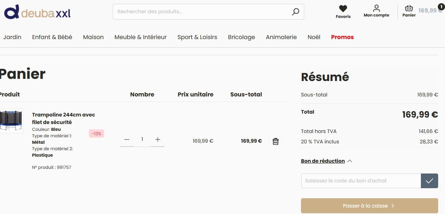The width and height of the screenshot is (445, 214).
Task: Apply the coupon with the checkmark icon
Action: click(429, 181)
